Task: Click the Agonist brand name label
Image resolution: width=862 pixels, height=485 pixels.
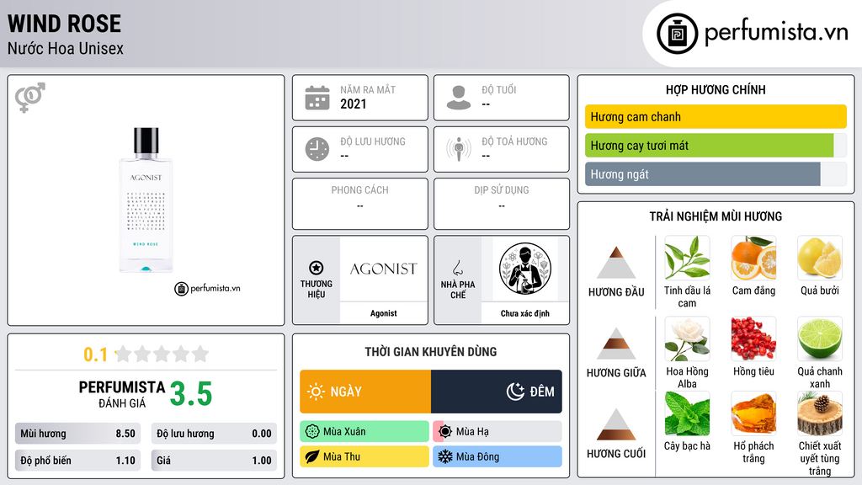Action: 383,313
